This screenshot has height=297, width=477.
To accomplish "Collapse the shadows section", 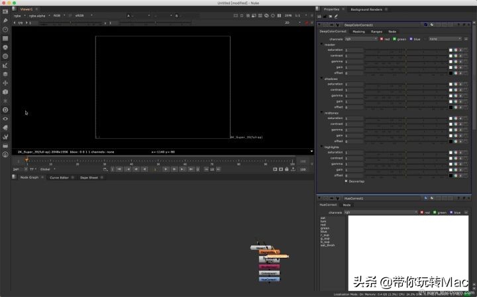I will click(321, 79).
